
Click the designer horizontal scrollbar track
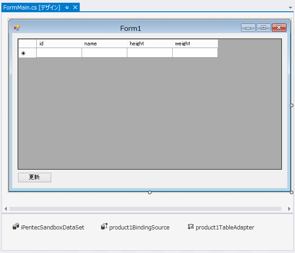coord(145,209)
